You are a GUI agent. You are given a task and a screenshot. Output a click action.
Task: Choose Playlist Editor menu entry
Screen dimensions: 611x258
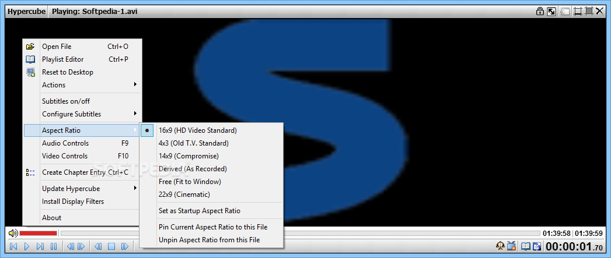tap(82, 59)
